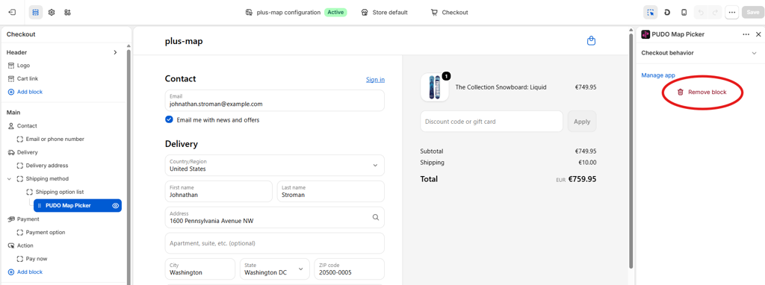The height and width of the screenshot is (285, 765).
Task: Open the more actions ellipsis in top bar
Action: pos(731,12)
